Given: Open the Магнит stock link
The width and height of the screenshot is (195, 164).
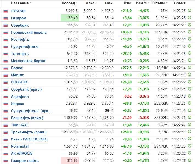Looking at the screenshot, I should [17, 75].
